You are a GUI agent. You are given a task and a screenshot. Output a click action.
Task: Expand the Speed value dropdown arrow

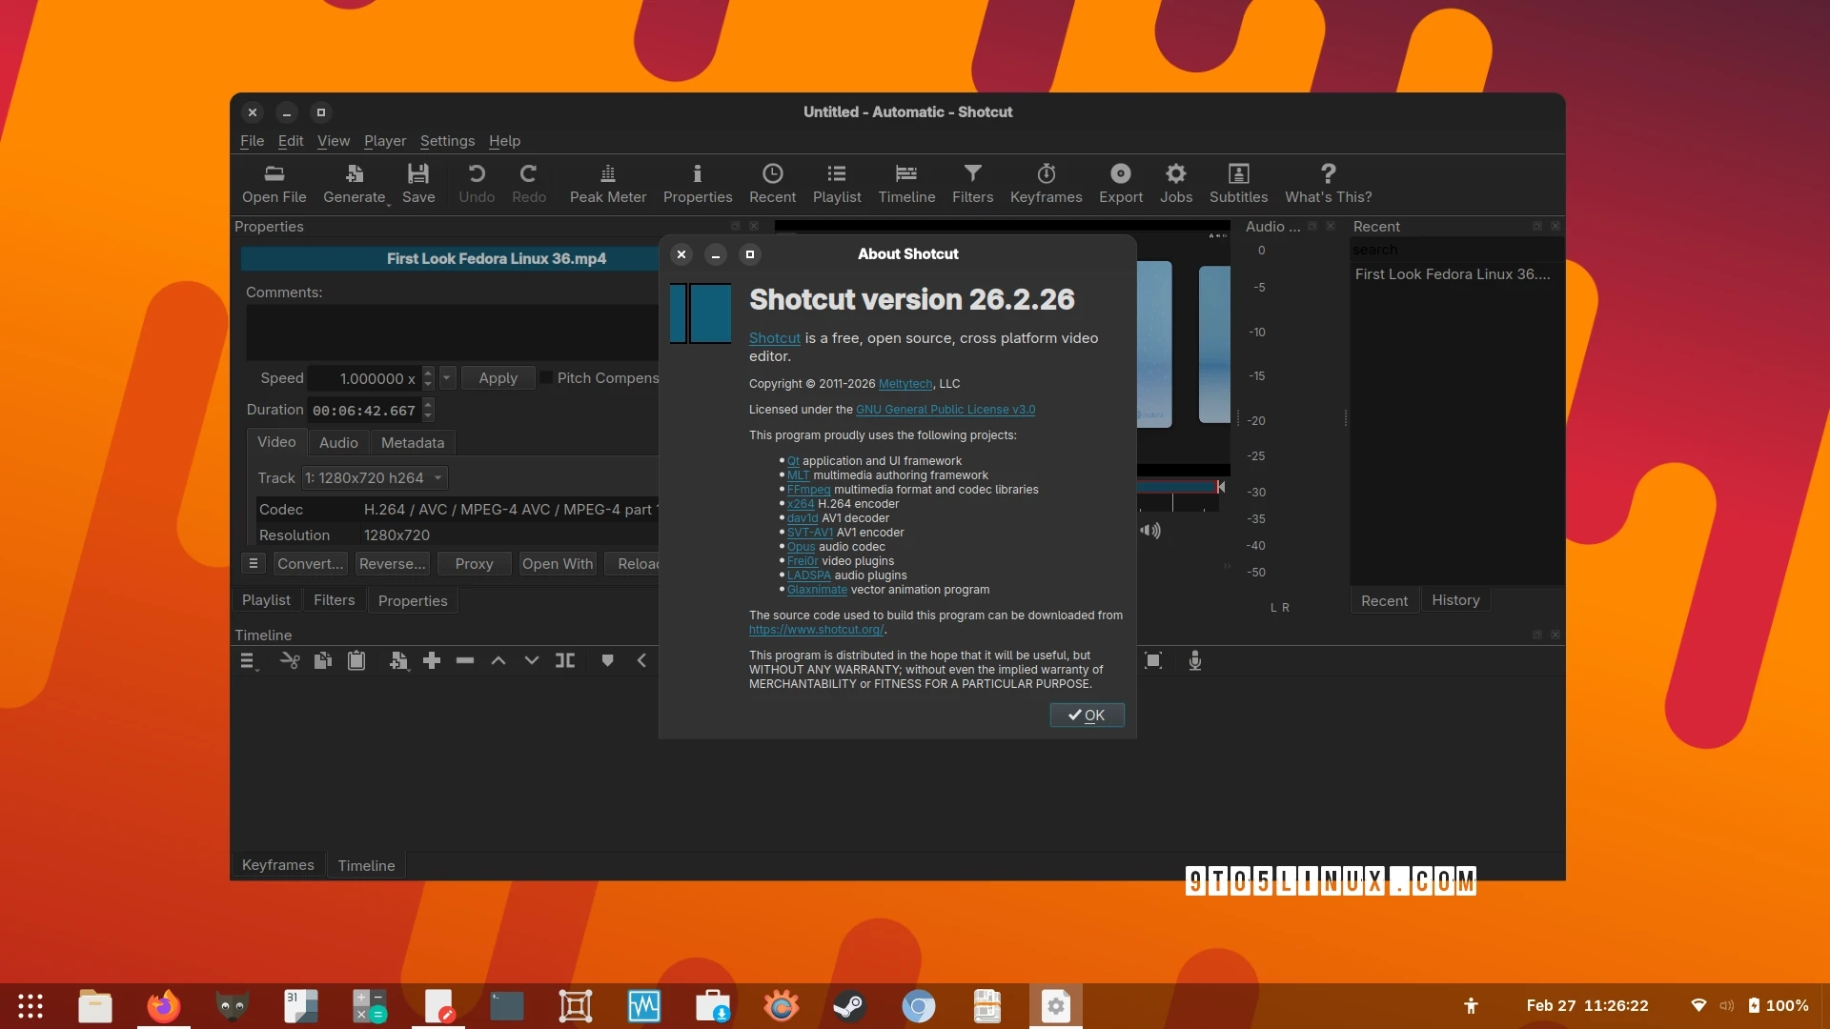coord(447,377)
